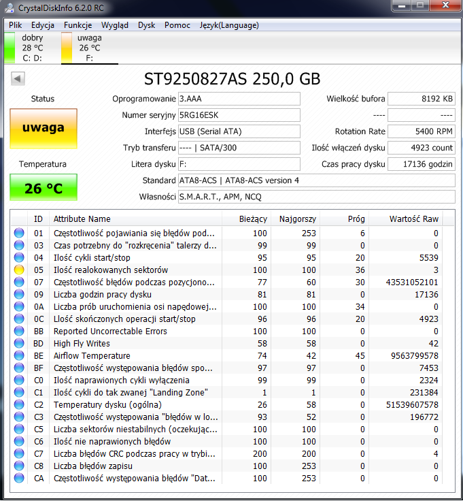Click the blue status icon of attribute BE
The height and width of the screenshot is (501, 463).
tap(19, 355)
